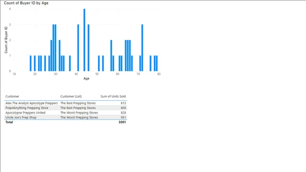
Task: Sort by the 'Customer' column header
Action: pyautogui.click(x=12, y=97)
